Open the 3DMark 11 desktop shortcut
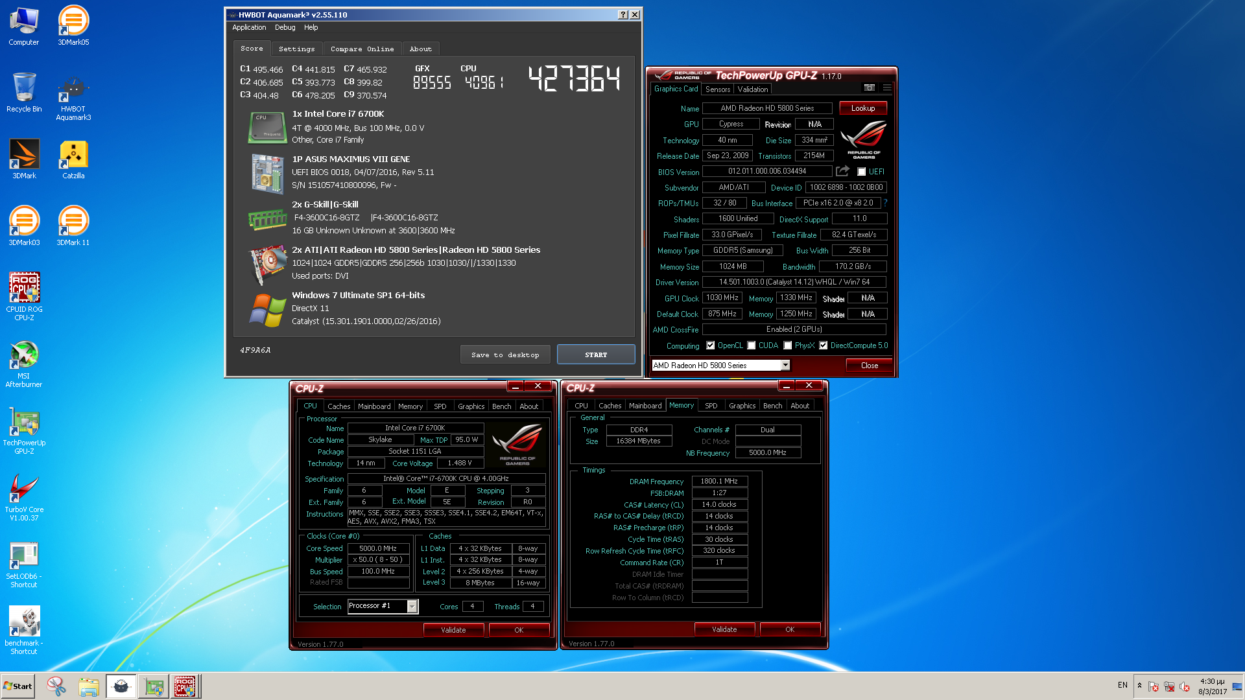 [x=73, y=226]
